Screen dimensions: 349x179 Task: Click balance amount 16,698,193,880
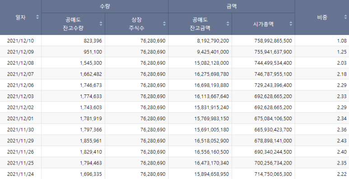211,85
